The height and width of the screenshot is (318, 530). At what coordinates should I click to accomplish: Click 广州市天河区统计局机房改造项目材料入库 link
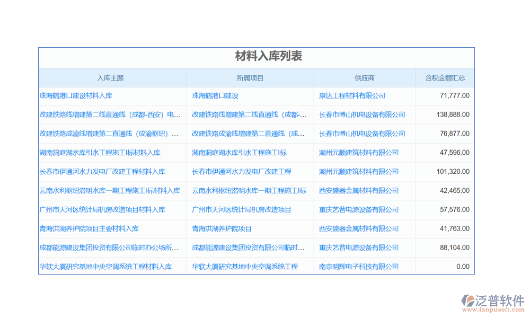pyautogui.click(x=102, y=210)
